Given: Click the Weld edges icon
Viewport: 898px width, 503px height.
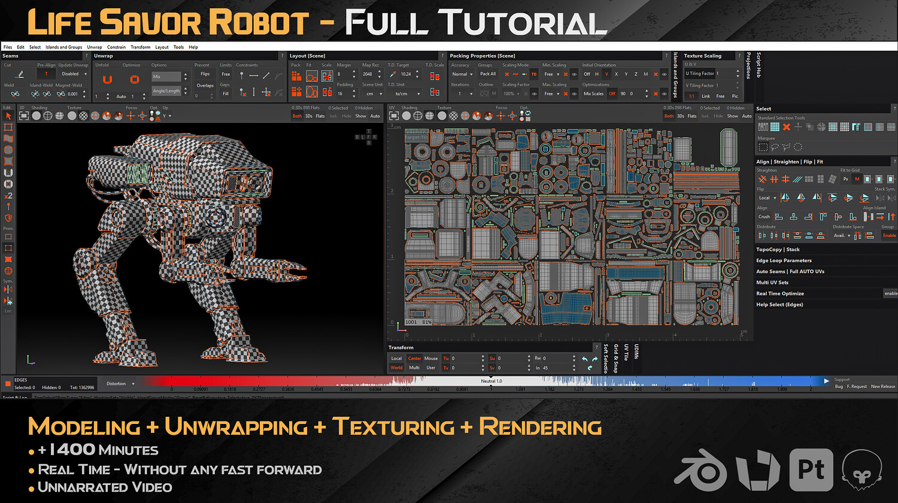Looking at the screenshot, I should pos(15,94).
